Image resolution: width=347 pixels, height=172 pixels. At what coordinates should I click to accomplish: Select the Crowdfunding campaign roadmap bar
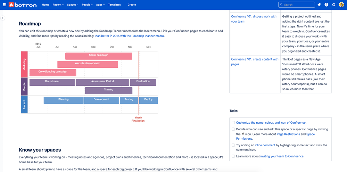[53, 73]
